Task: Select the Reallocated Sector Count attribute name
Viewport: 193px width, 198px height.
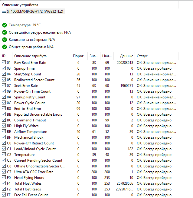Action: [34, 80]
